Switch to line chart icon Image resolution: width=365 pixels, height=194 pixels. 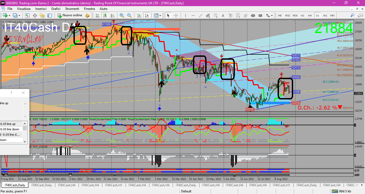(x=112, y=15)
